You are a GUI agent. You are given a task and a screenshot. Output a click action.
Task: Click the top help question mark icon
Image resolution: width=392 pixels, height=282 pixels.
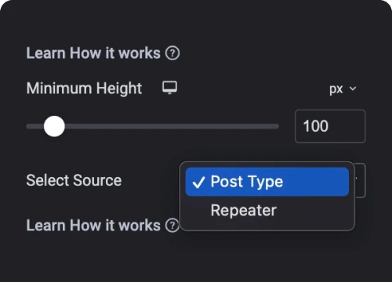tap(172, 53)
